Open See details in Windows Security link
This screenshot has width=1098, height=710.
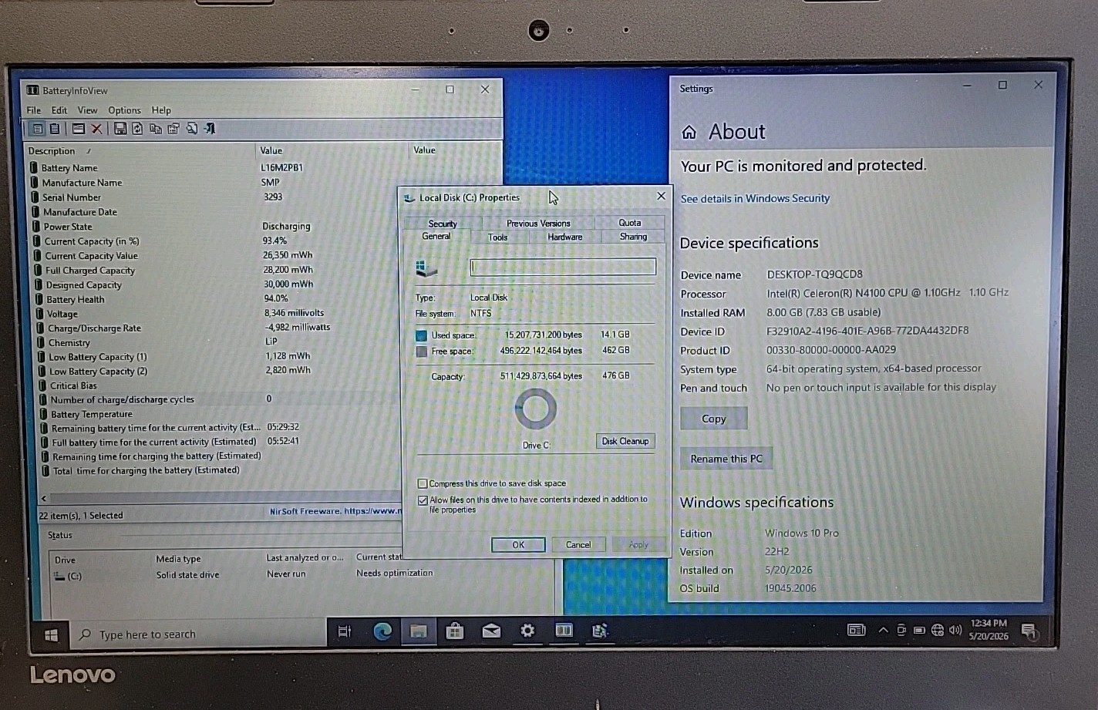point(755,198)
